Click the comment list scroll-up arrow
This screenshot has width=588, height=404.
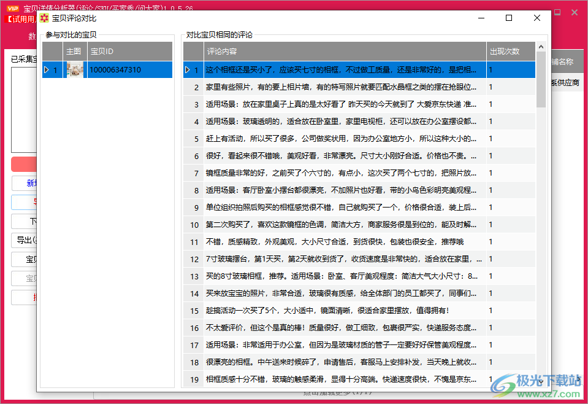pyautogui.click(x=541, y=47)
